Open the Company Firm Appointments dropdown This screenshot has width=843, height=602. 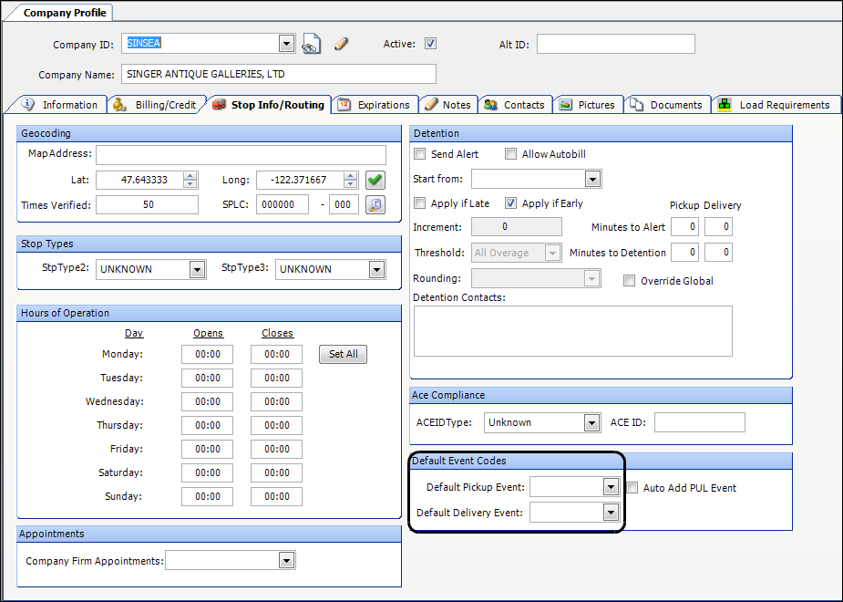(287, 561)
